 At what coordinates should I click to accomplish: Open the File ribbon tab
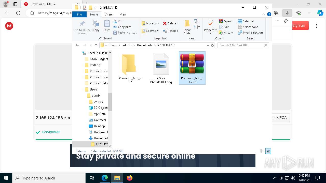(79, 14)
